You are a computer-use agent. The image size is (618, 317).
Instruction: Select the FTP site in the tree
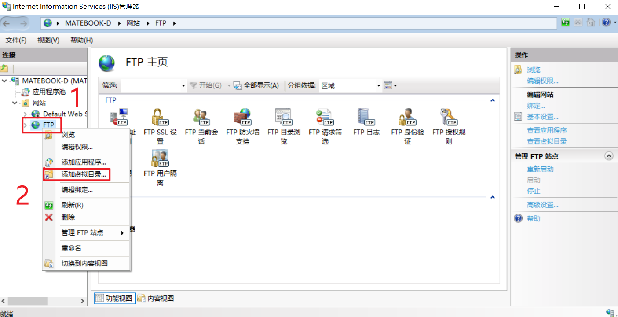(48, 125)
